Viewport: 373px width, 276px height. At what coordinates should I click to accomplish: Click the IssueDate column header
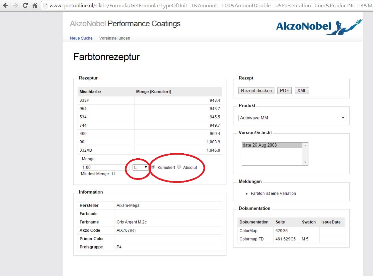(x=331, y=222)
